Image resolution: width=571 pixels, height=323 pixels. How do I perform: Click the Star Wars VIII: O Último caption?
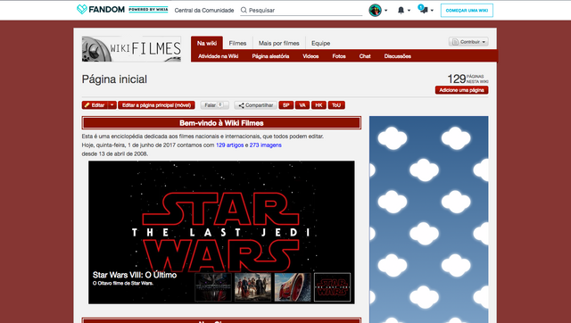pyautogui.click(x=135, y=275)
